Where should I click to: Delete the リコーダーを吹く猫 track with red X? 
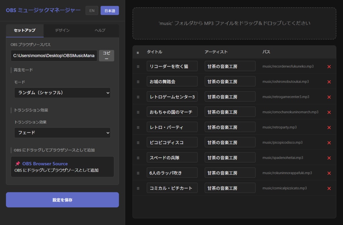329,66
